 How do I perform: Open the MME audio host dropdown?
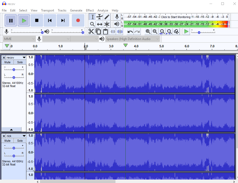point(19,39)
